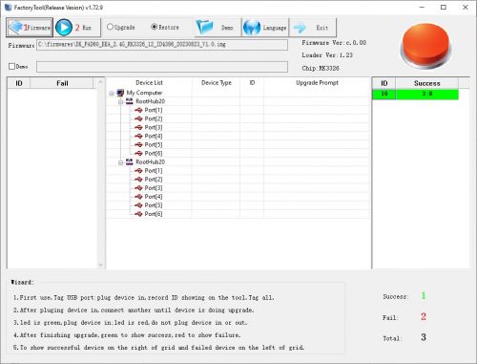477x364 pixels.
Task: Click the Fail list scroll-down arrow
Action: pos(100,265)
